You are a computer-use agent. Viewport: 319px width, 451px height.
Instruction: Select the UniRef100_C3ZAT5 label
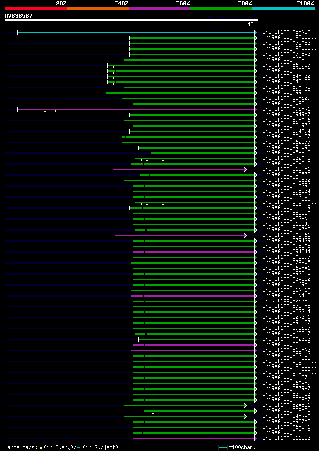click(x=286, y=158)
